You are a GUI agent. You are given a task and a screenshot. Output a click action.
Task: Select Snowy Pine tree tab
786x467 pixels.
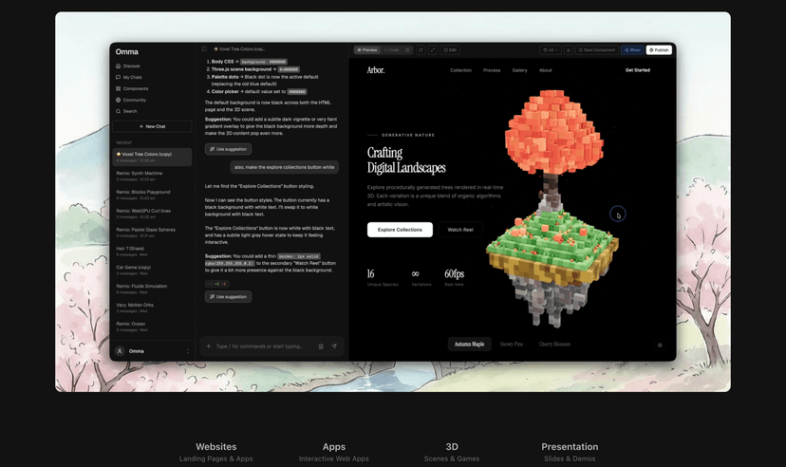pos(512,345)
